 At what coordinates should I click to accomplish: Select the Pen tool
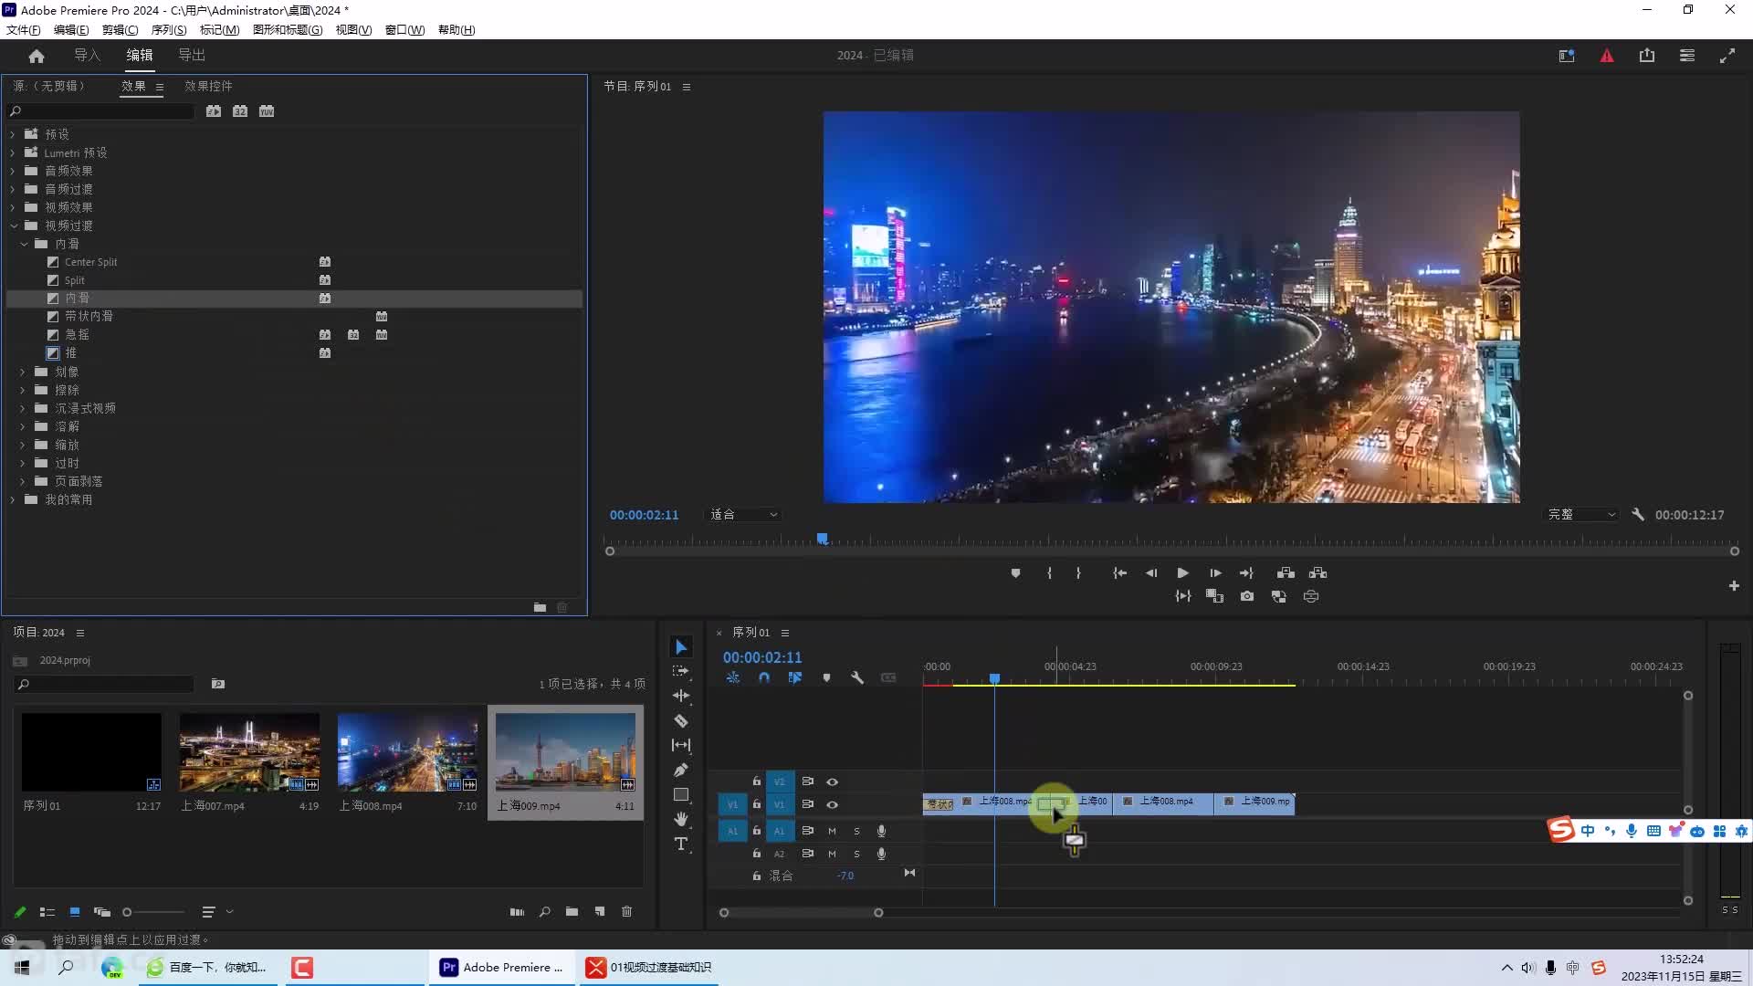681,770
